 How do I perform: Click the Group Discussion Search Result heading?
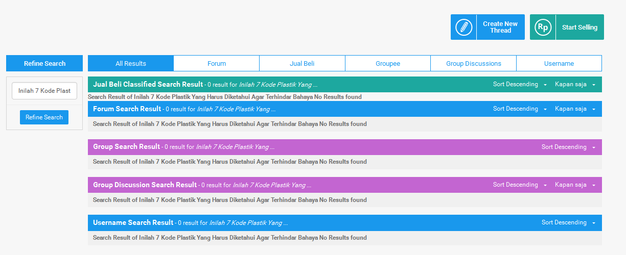tap(145, 185)
